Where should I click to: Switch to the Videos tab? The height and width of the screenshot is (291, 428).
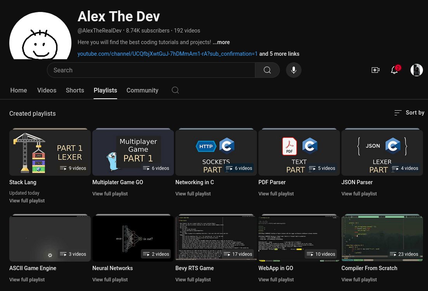coord(47,91)
